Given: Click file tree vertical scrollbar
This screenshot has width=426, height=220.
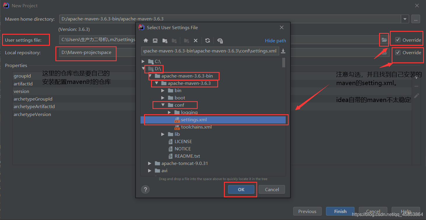Looking at the screenshot, I should [284, 63].
